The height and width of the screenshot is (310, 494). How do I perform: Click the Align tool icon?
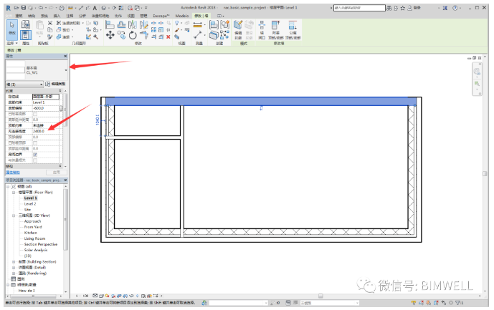(x=111, y=24)
